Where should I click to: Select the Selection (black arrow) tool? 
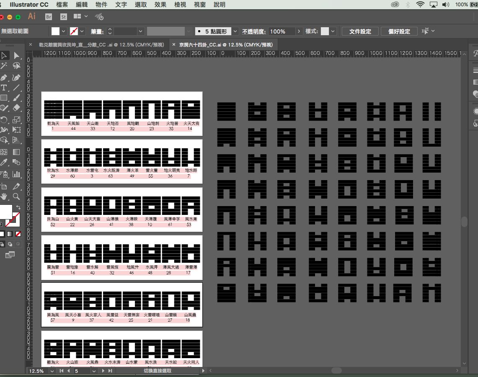tap(4, 56)
